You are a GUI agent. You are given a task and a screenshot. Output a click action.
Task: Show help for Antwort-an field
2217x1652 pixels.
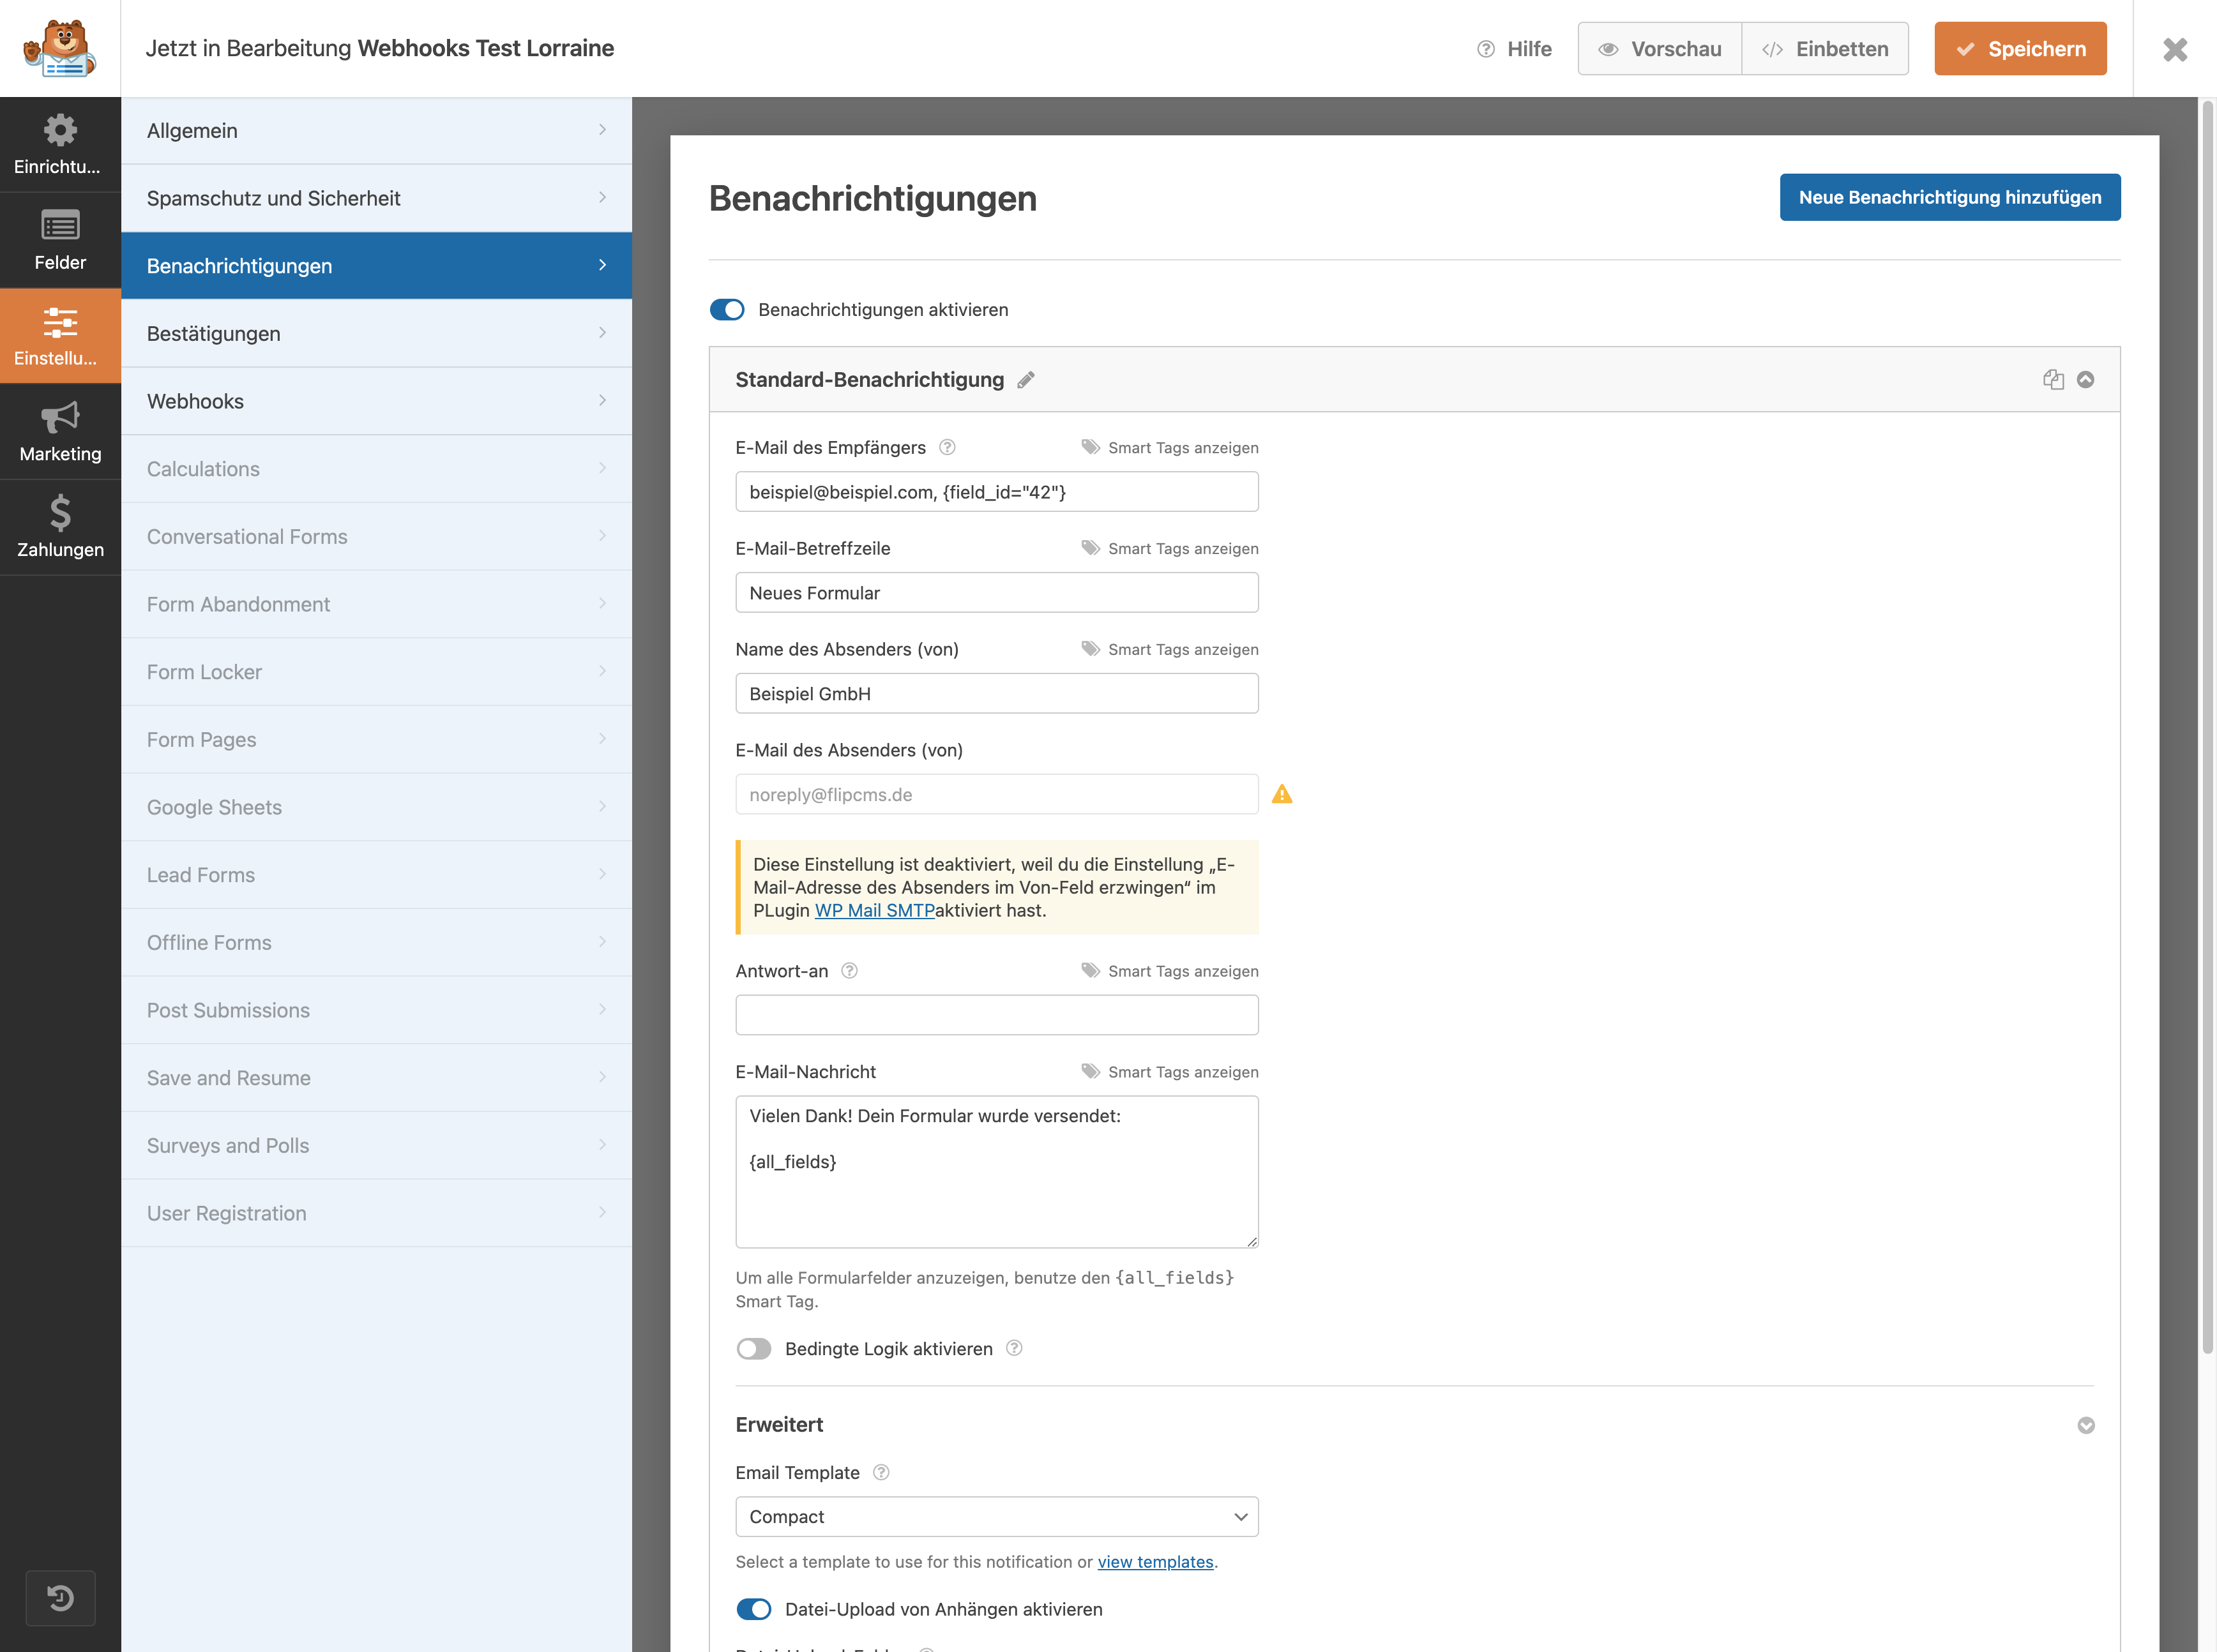[x=849, y=970]
